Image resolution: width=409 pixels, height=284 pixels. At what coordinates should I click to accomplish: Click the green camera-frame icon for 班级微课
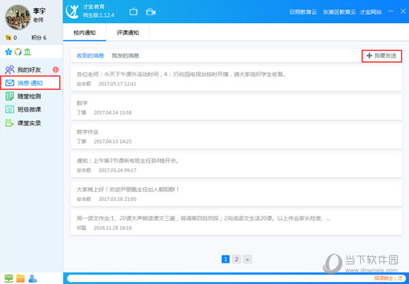pos(10,110)
